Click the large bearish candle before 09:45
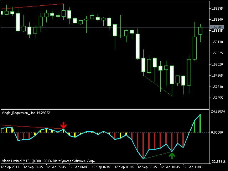This screenshot has height=171, width=228. tap(138, 46)
